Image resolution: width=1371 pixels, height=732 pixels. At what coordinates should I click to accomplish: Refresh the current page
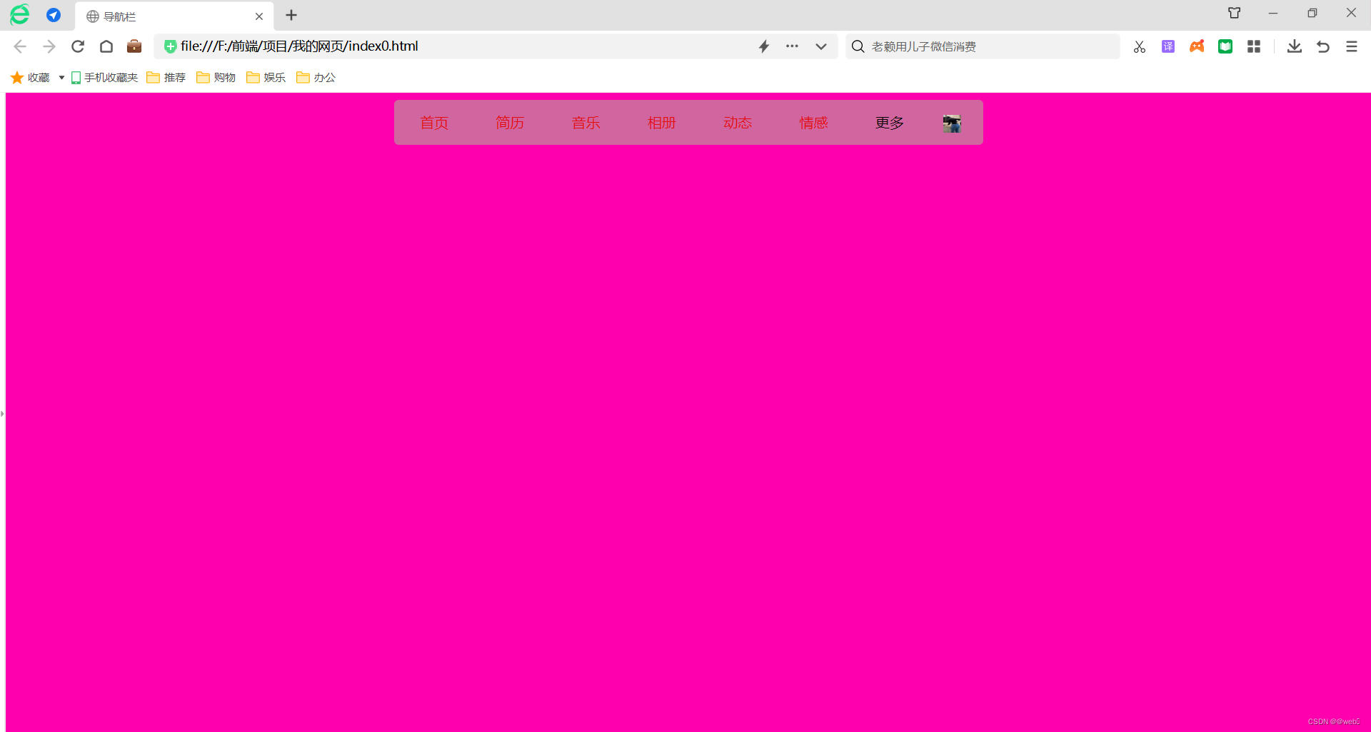pyautogui.click(x=77, y=46)
